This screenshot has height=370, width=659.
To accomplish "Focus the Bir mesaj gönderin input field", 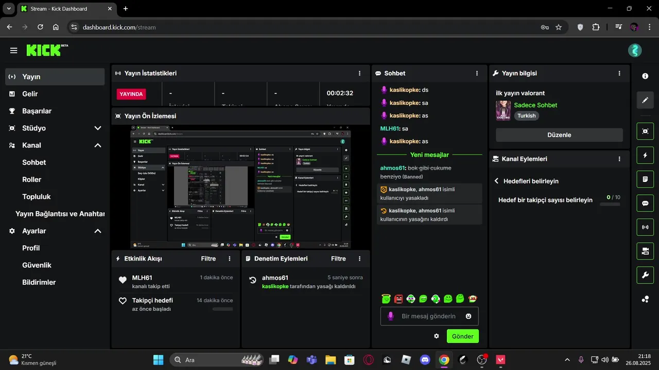I will pyautogui.click(x=429, y=317).
